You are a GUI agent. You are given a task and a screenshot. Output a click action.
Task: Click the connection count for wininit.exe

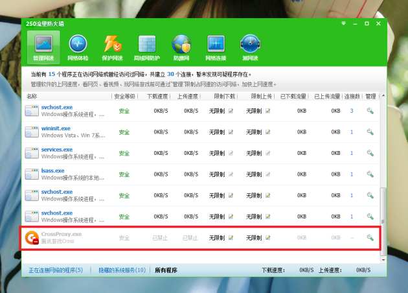point(352,132)
